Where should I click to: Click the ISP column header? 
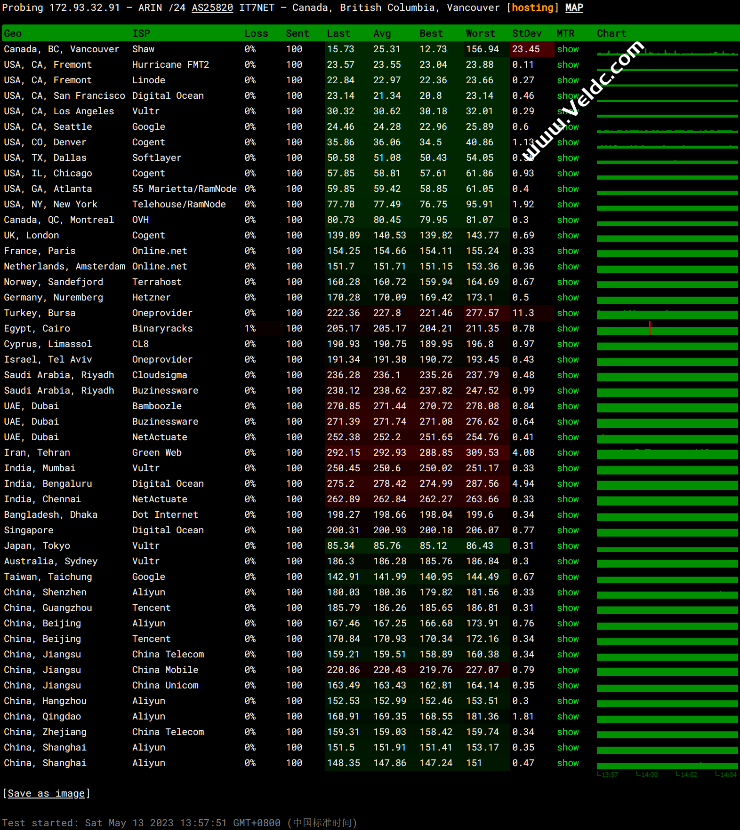pyautogui.click(x=141, y=33)
